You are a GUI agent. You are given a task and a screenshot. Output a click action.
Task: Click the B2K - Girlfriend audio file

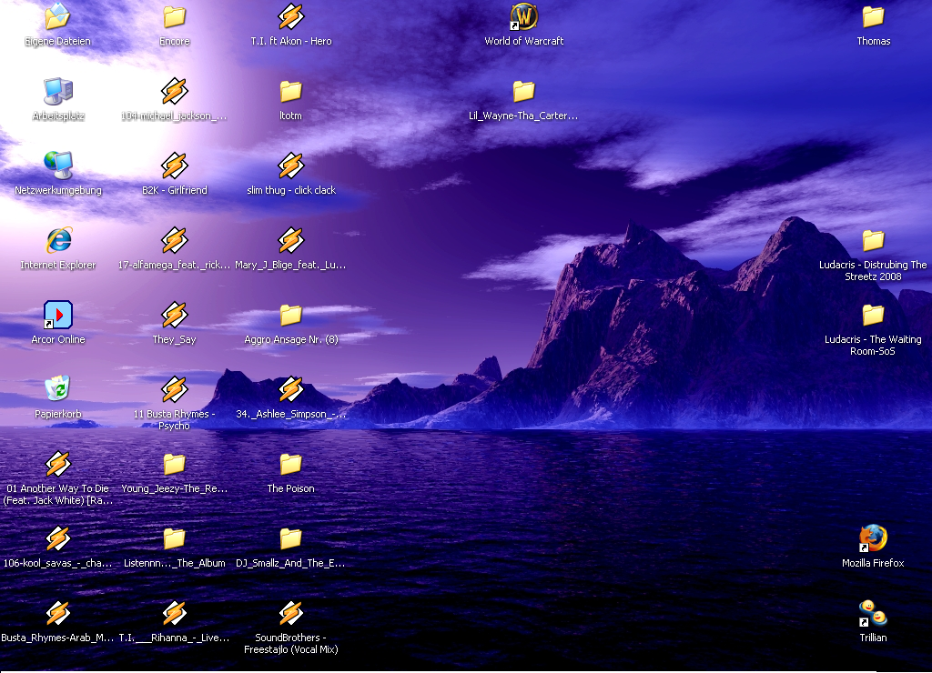tap(175, 166)
